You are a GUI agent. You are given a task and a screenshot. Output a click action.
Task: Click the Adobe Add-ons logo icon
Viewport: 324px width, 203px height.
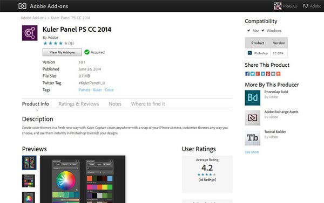(22, 6)
